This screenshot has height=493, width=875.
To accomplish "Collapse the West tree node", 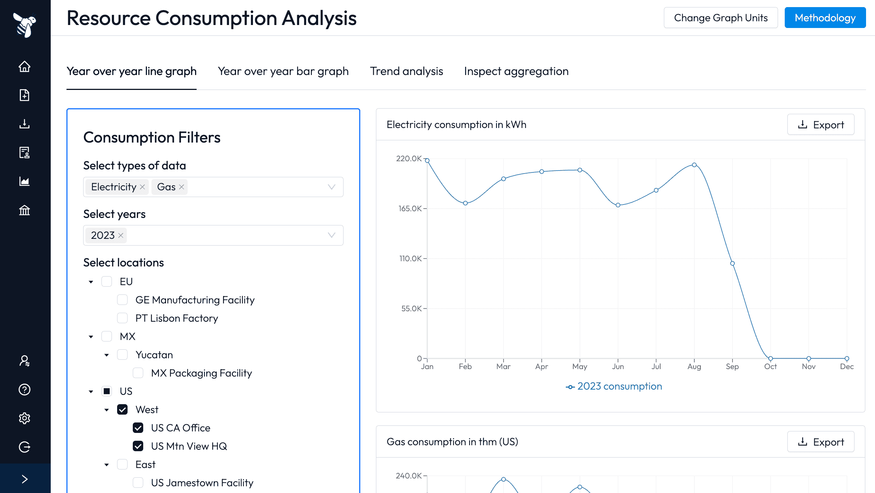I will pos(107,410).
